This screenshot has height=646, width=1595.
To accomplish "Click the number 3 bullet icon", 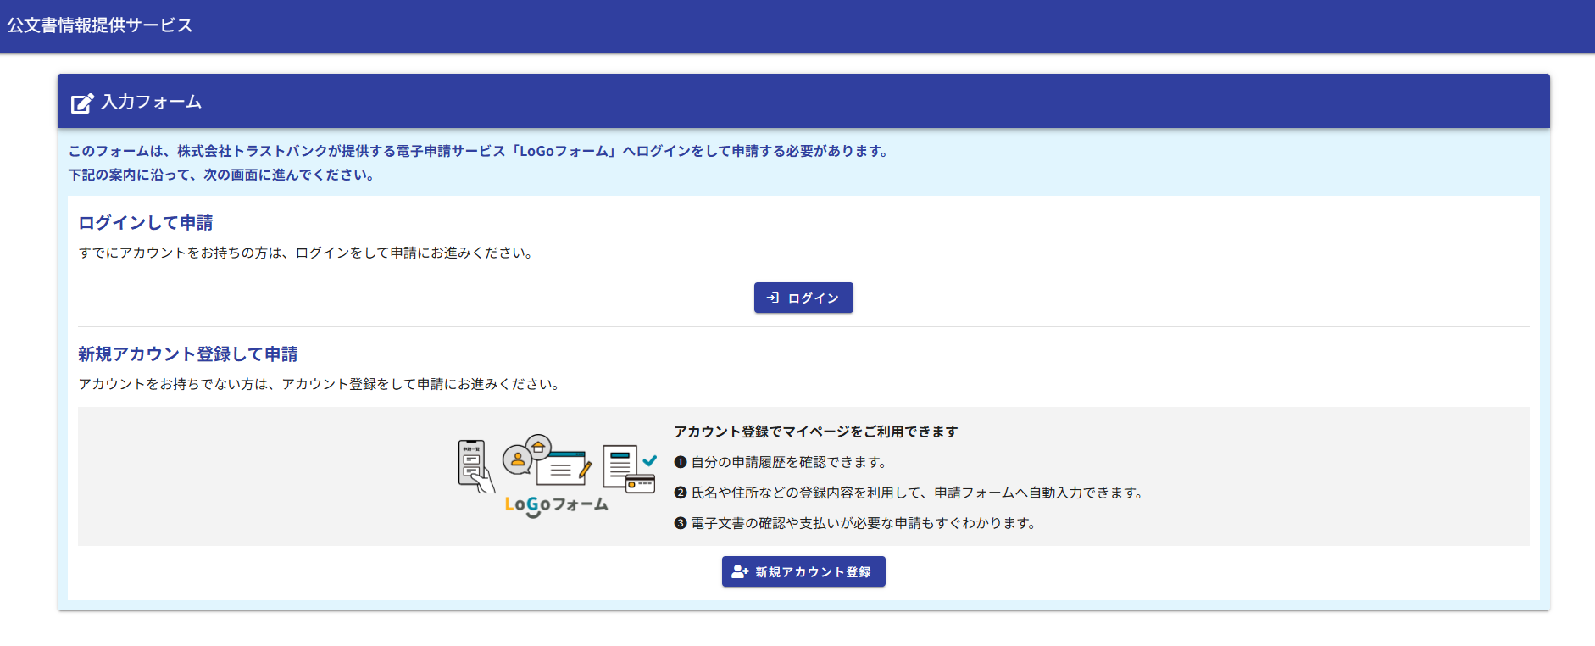I will pos(680,523).
